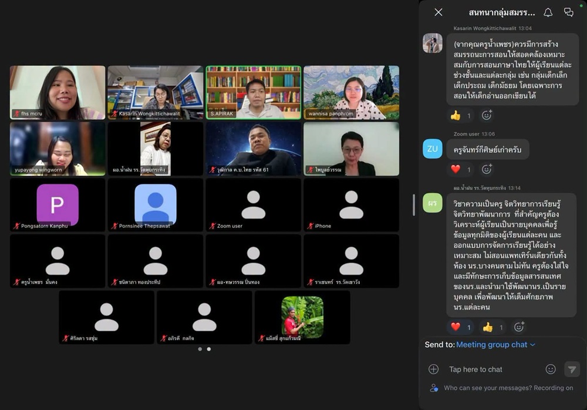Tap thumbs-up reaction under the 13:14 message
The image size is (587, 410).
(494, 327)
